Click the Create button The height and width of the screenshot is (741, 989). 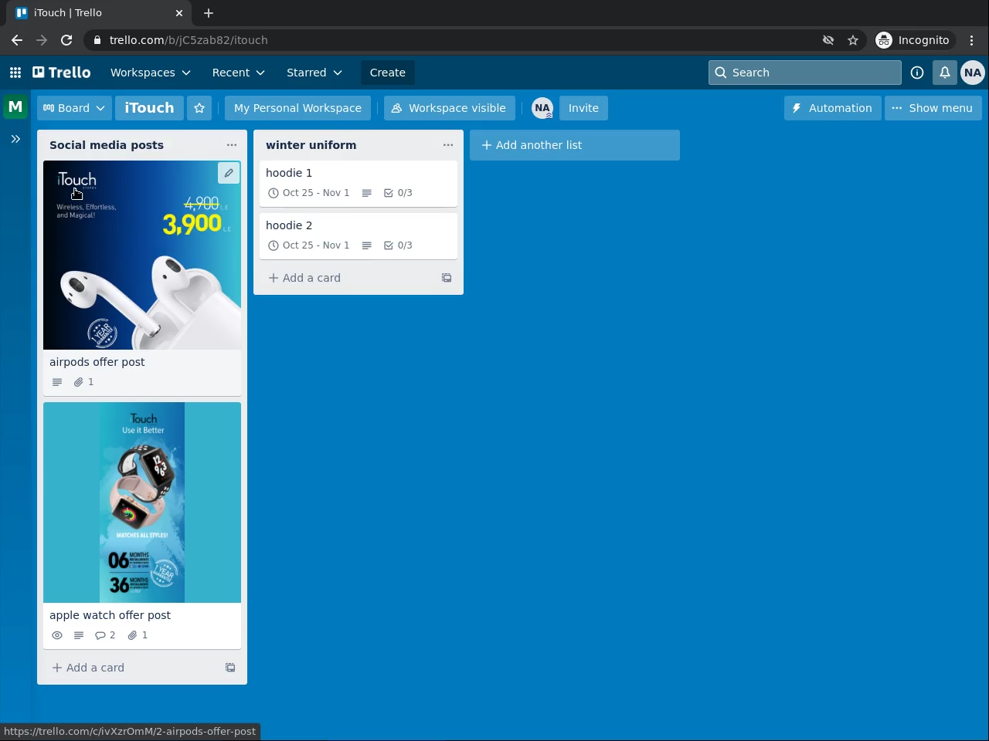pyautogui.click(x=388, y=73)
